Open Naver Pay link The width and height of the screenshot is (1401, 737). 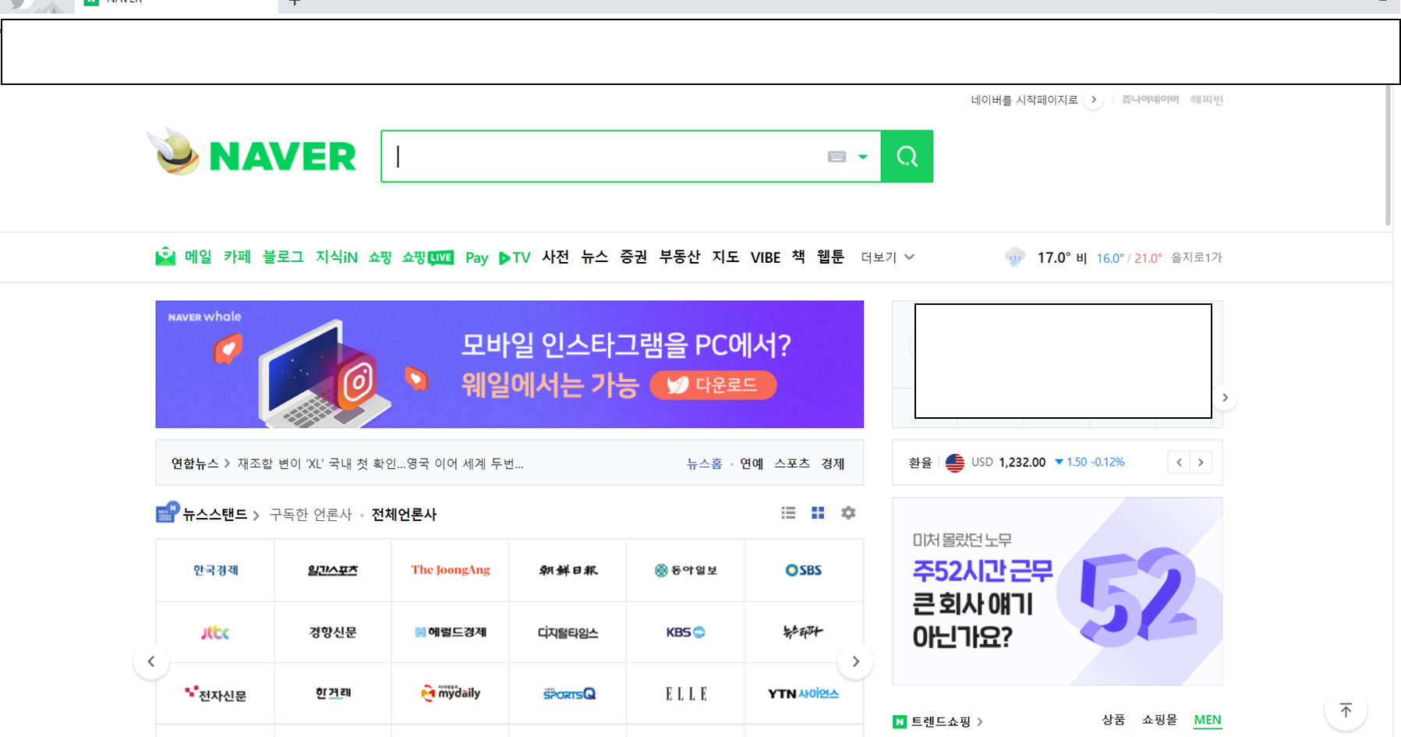476,257
